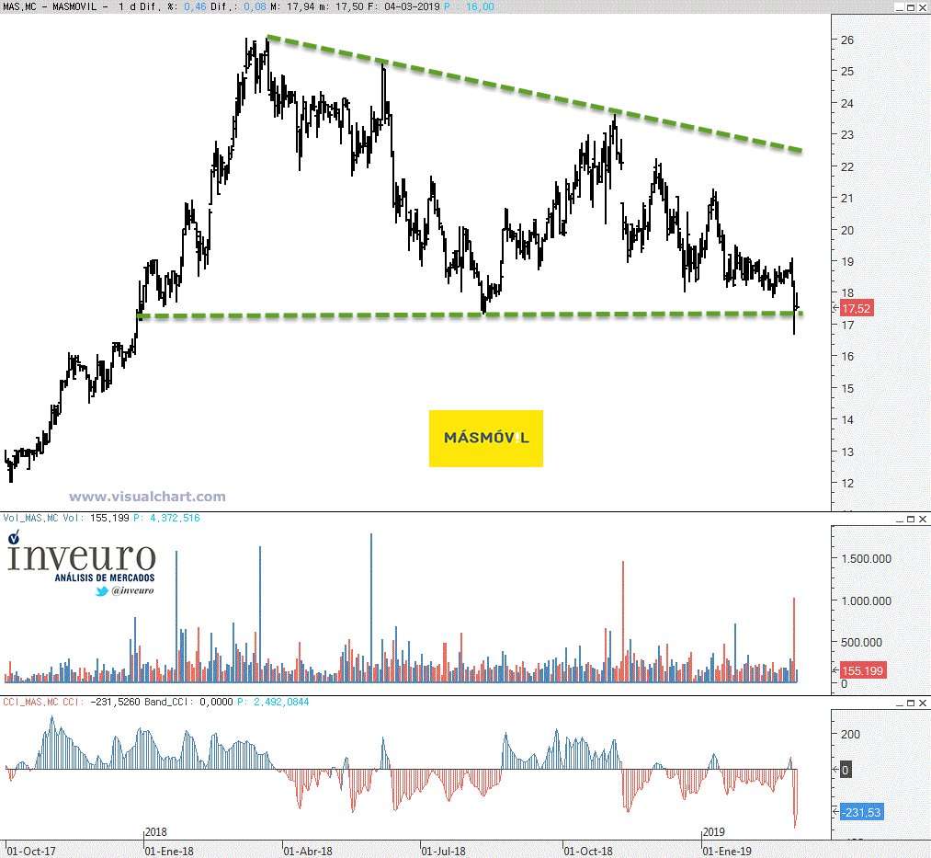931x858 pixels.
Task: Click the -231,5260 CCI value in header
Action: coord(116,702)
